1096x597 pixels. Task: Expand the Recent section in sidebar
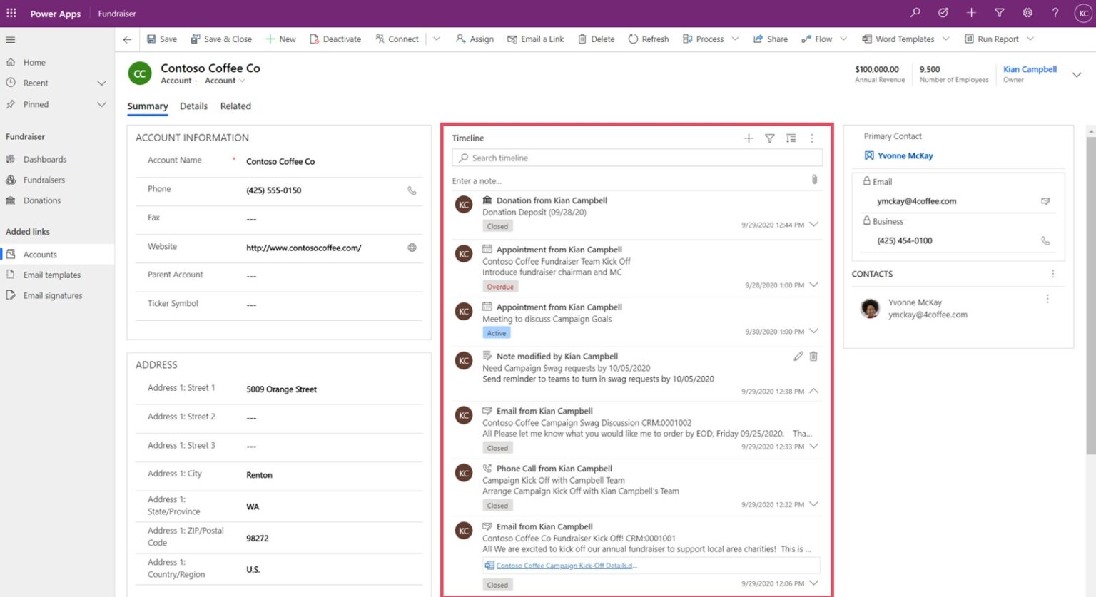(x=101, y=83)
